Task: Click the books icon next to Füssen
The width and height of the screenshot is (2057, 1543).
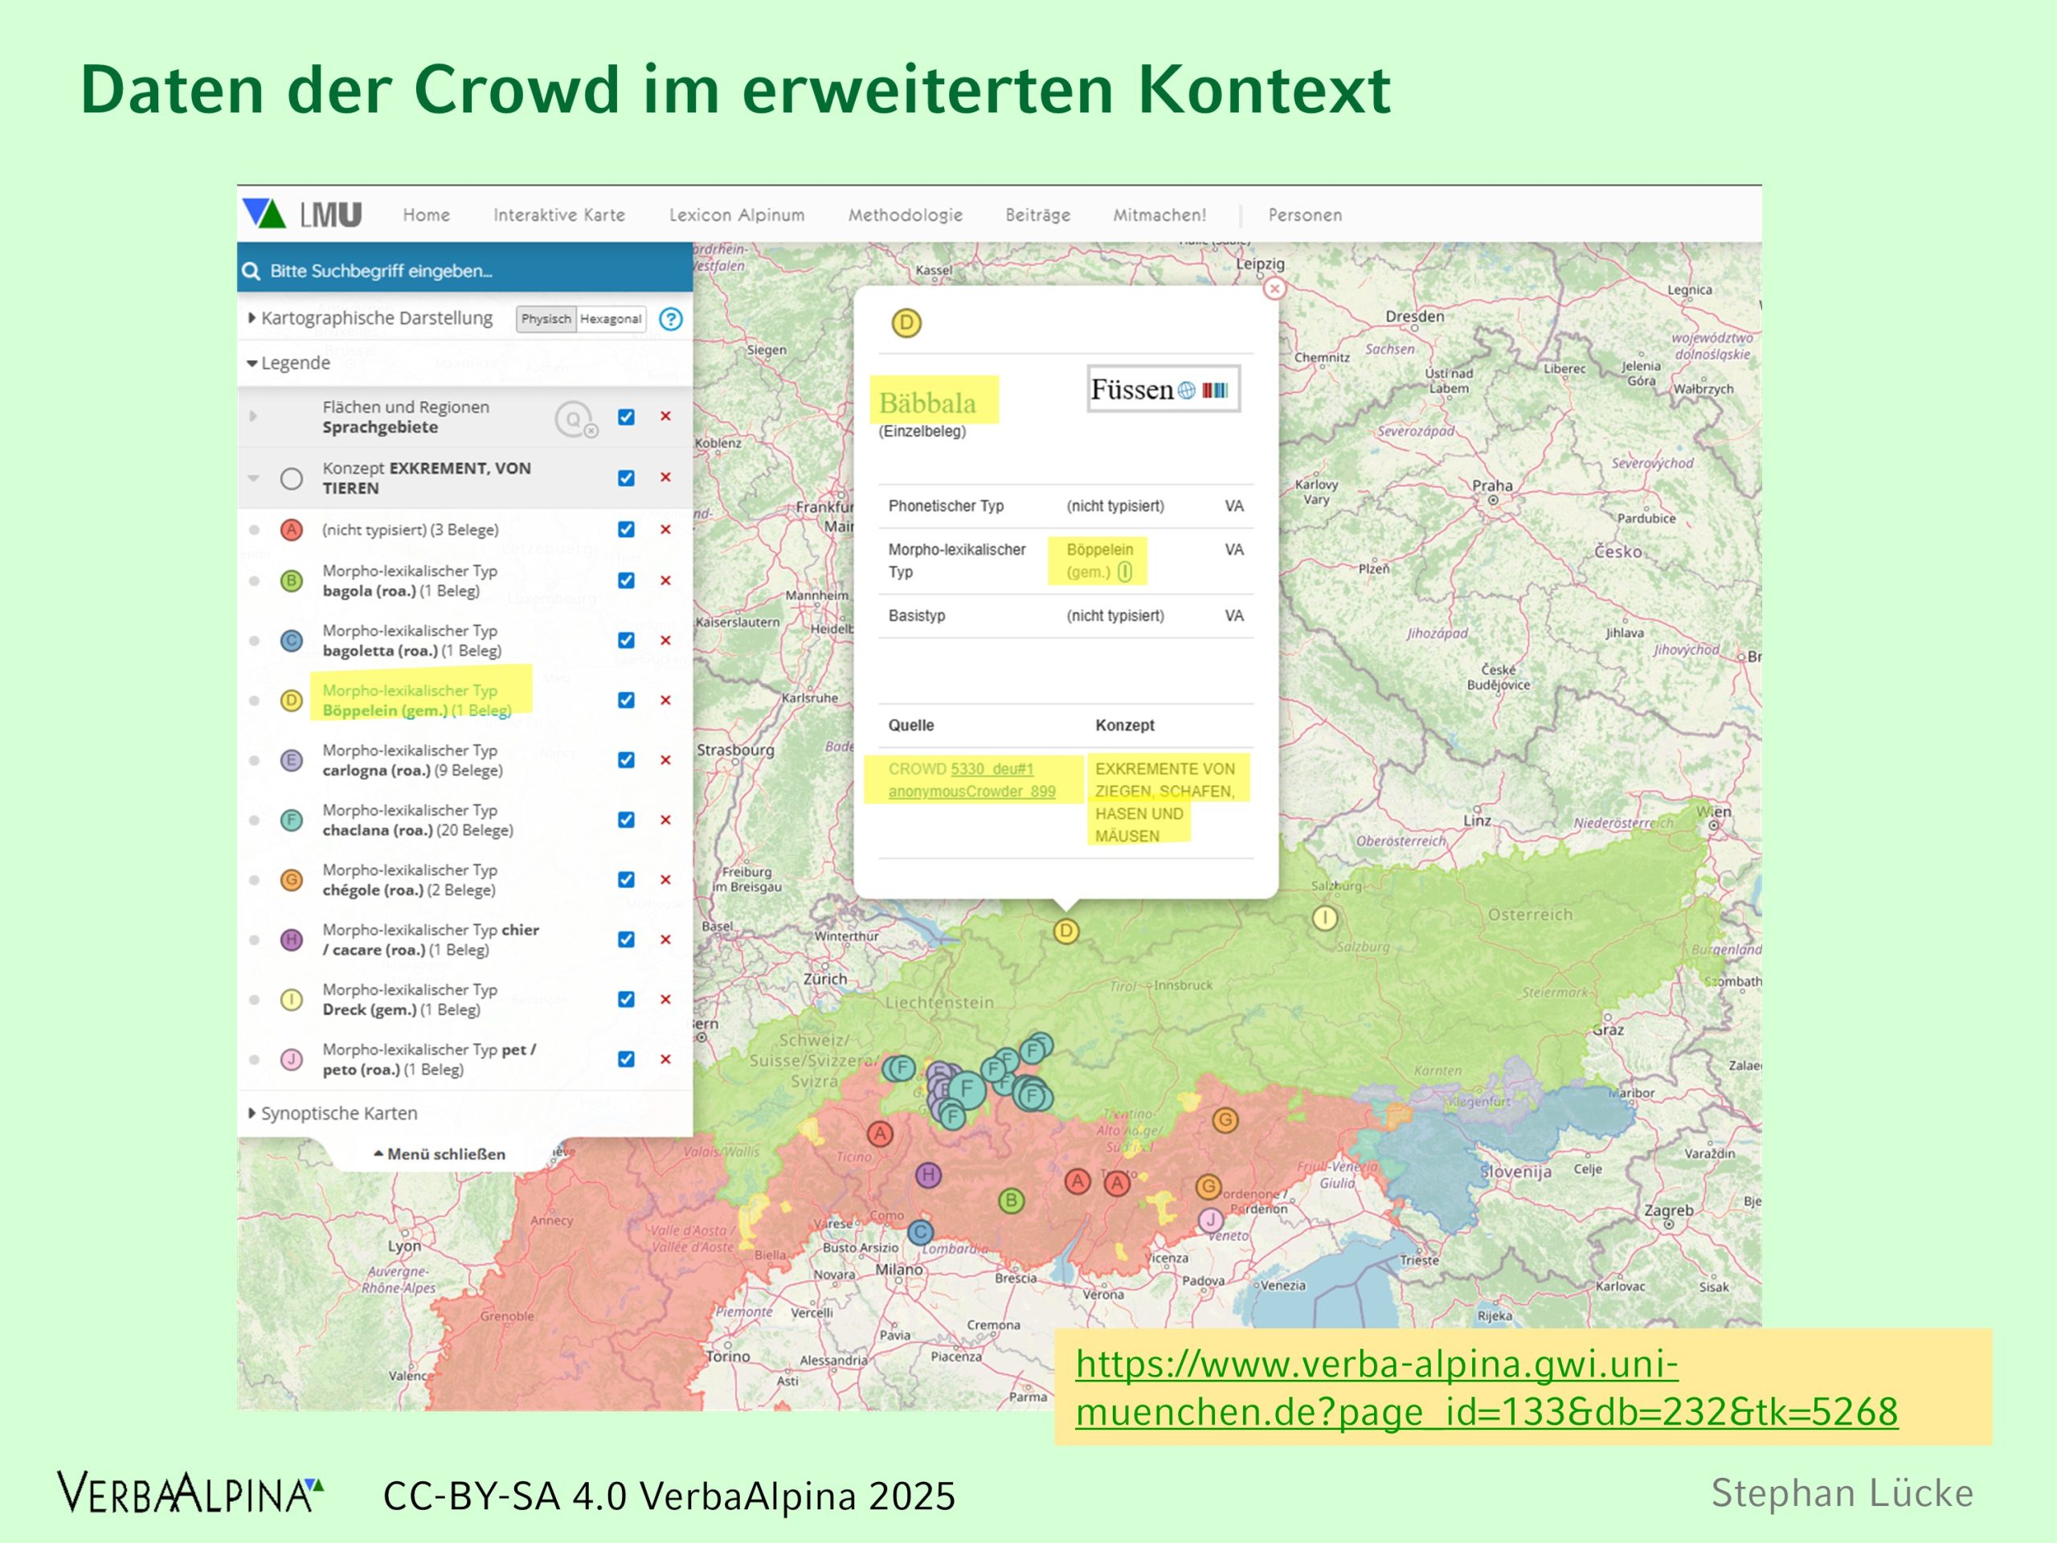Action: [x=1214, y=391]
